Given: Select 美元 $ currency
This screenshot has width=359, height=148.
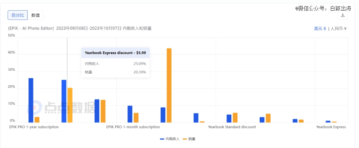Looking at the screenshot, I should click(320, 29).
